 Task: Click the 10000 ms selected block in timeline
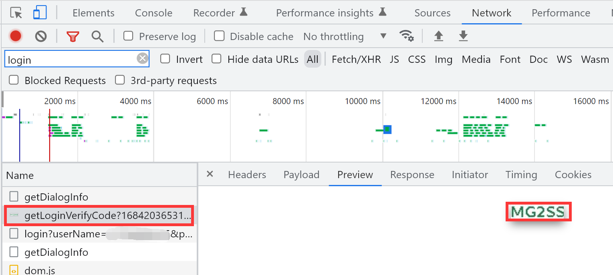click(x=387, y=129)
